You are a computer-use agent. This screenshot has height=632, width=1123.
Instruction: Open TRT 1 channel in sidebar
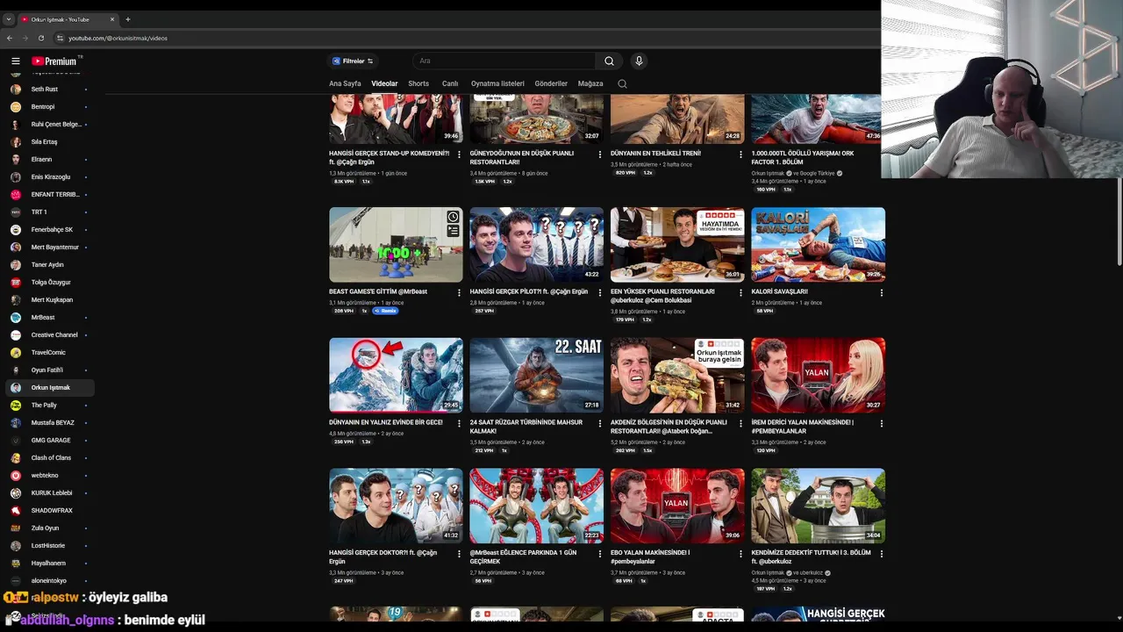[39, 212]
